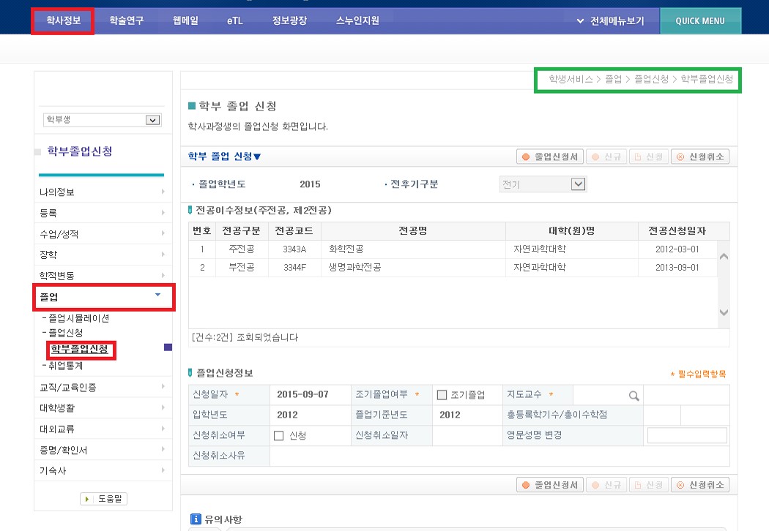
Task: Click the search magnifier icon for 지도교수
Action: coord(634,396)
